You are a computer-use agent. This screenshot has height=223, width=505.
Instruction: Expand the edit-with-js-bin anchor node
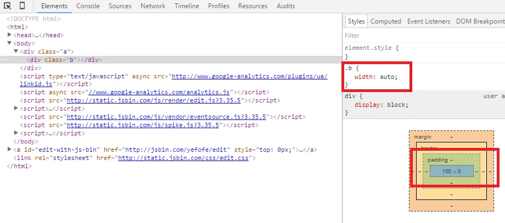(10, 149)
